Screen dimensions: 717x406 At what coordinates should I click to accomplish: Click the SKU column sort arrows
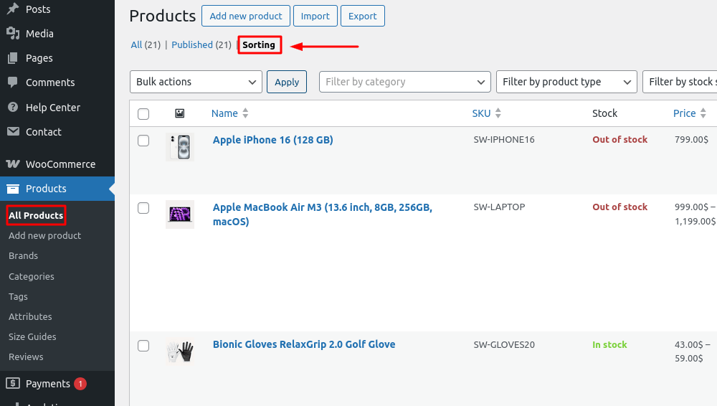(x=498, y=113)
